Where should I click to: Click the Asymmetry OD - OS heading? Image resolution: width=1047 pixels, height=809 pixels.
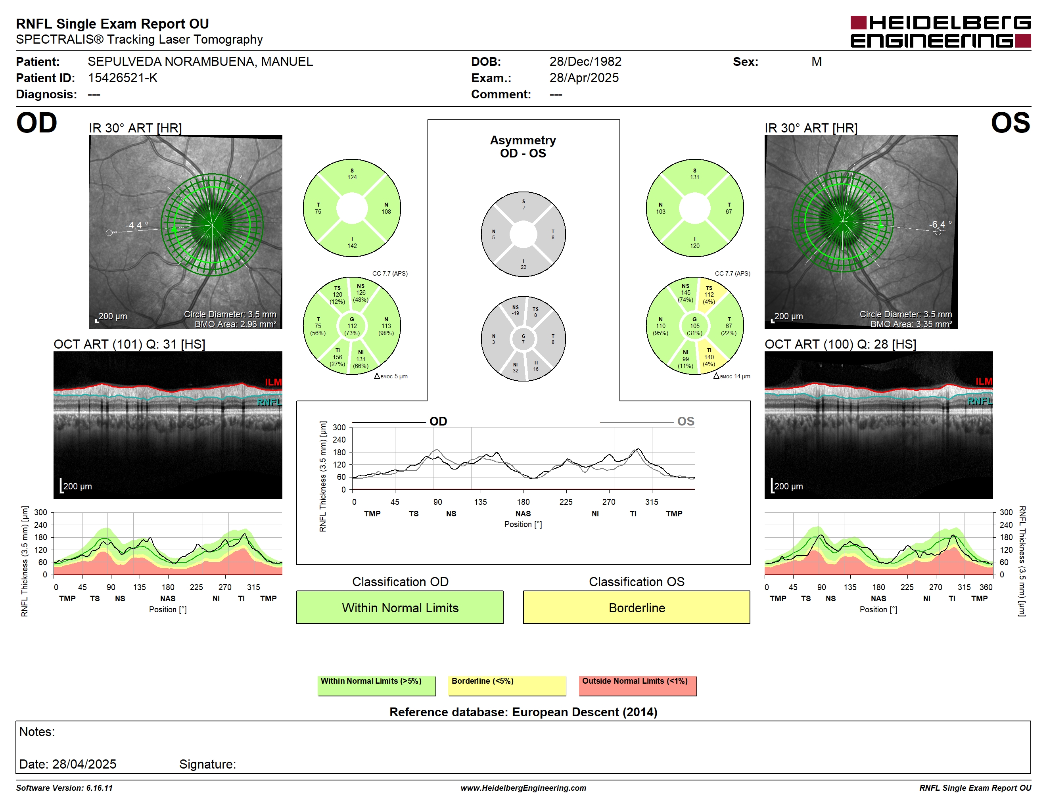523,146
